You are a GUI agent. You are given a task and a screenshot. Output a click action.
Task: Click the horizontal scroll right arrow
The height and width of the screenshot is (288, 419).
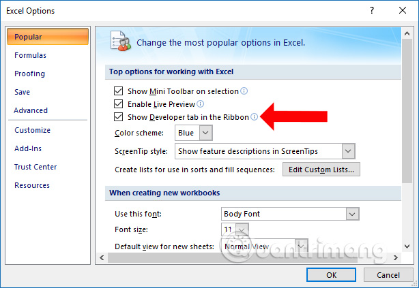(396, 257)
